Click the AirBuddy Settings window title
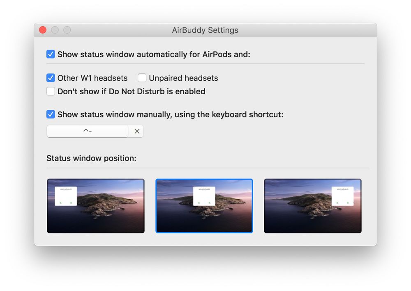This screenshot has height=291, width=411. pos(205,30)
